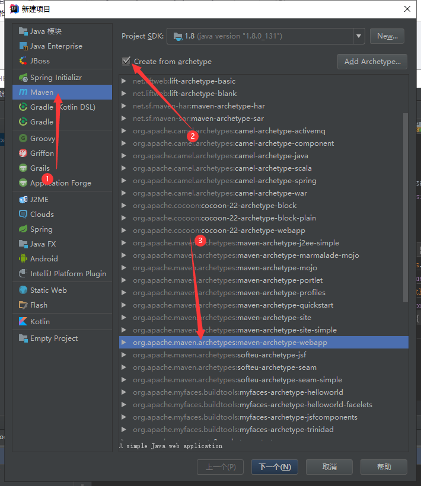Expand the maven-archetype-quickstart node

124,305
